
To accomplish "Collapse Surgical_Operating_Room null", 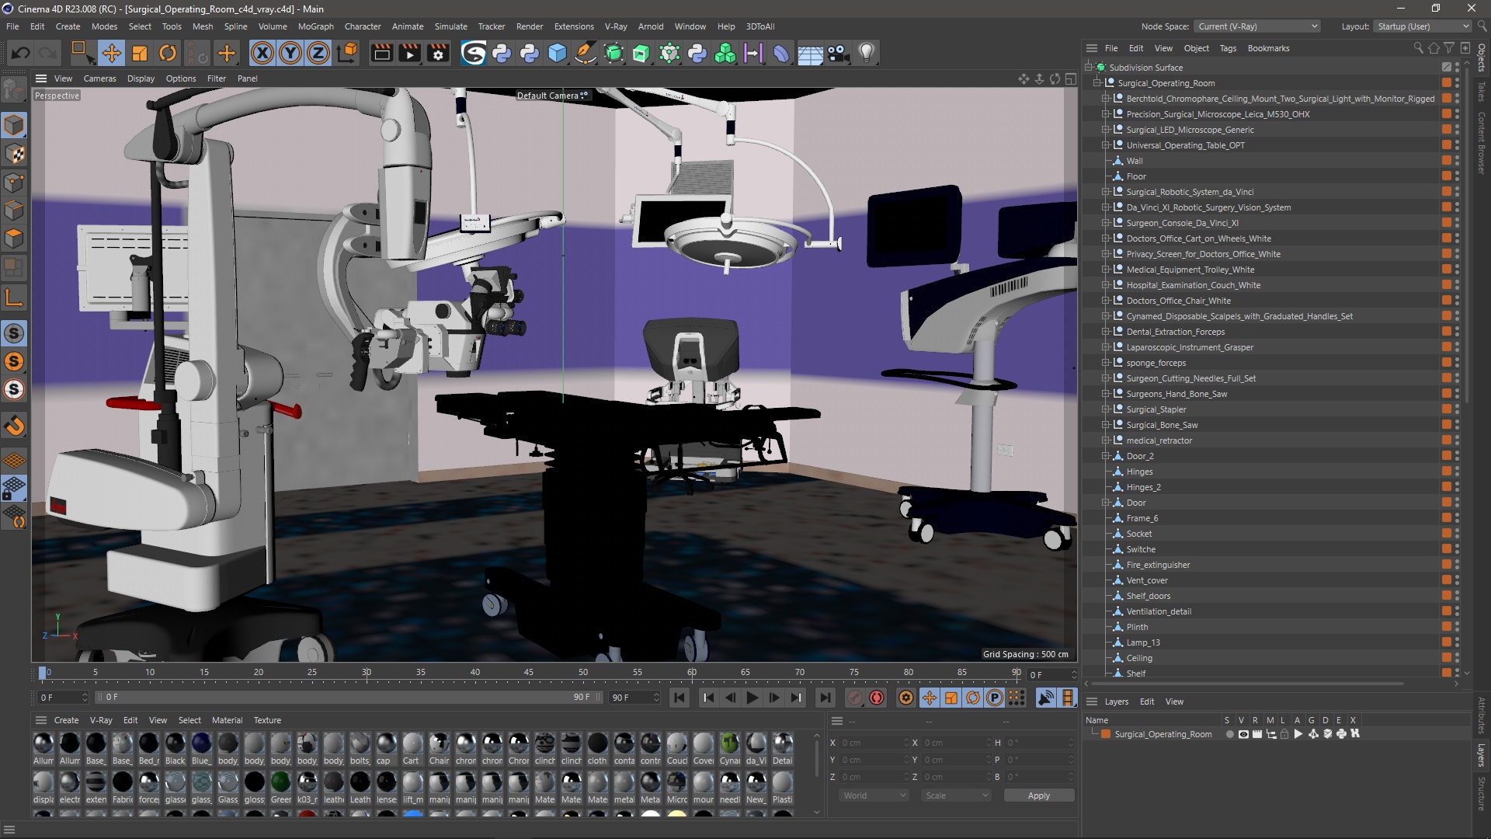I will coord(1097,83).
